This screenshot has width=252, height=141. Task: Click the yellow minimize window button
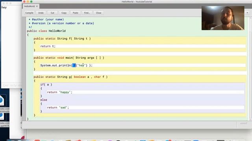(28, 2)
